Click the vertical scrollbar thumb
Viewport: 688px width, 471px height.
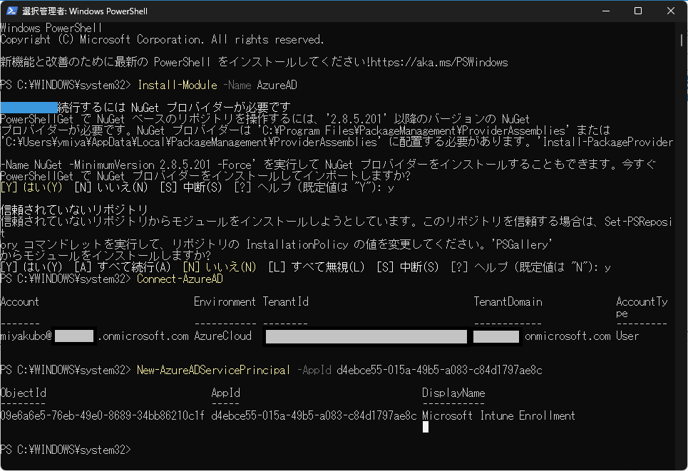681,41
